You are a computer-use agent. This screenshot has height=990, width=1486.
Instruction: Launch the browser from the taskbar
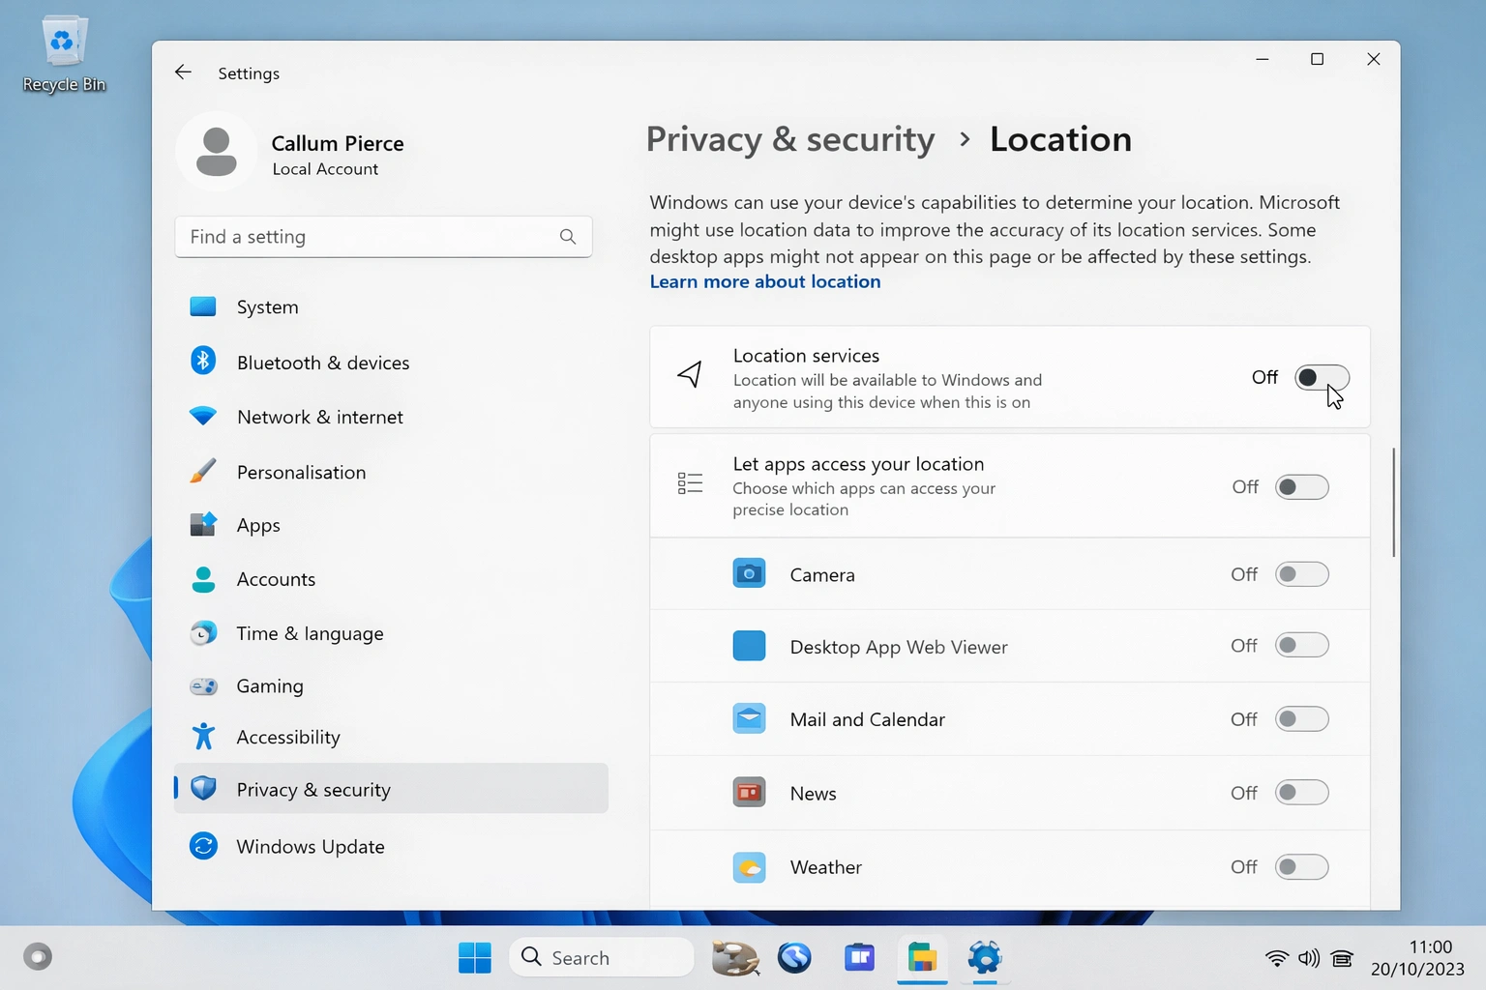tap(794, 957)
